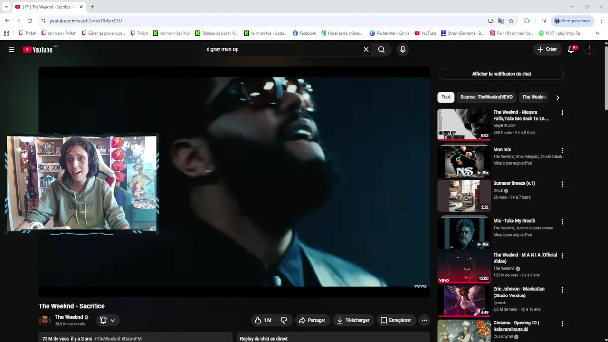Open options for Summer Breeze (v.1)

coord(562,184)
